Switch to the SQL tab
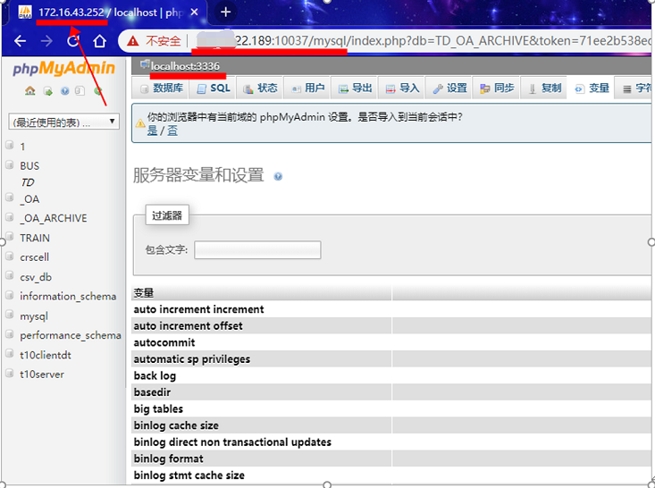 point(213,88)
